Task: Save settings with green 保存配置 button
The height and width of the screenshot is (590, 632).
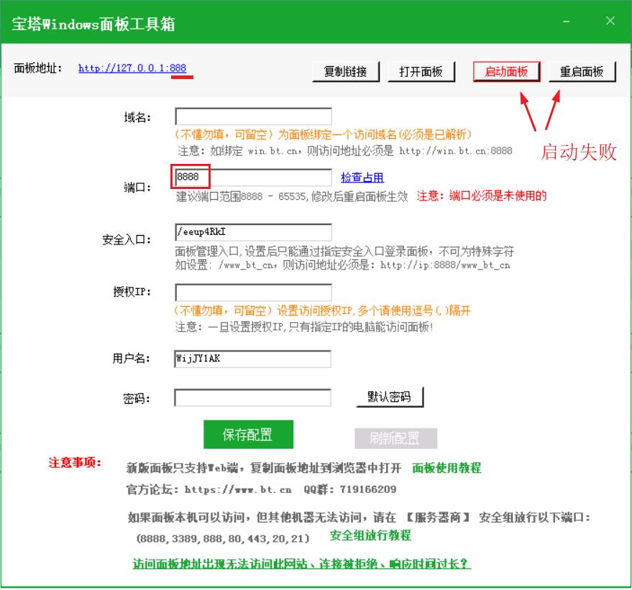Action: (248, 435)
